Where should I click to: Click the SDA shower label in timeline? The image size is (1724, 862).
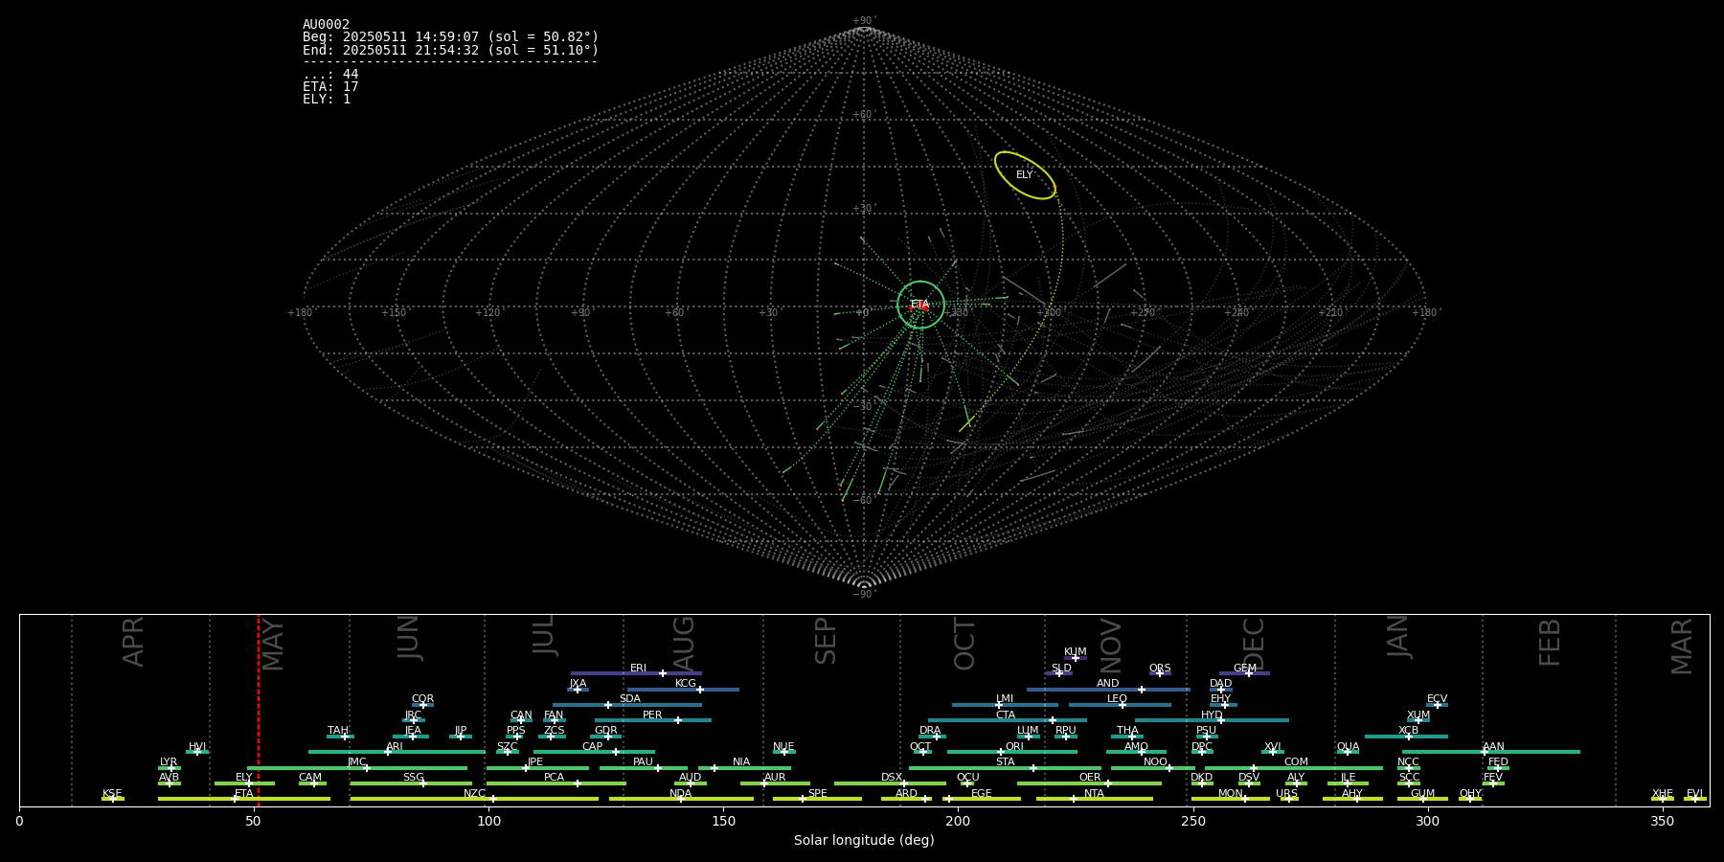click(630, 699)
